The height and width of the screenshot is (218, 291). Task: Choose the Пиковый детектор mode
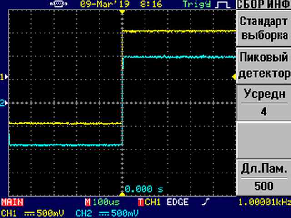(x=264, y=65)
